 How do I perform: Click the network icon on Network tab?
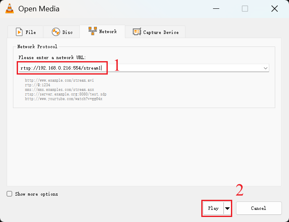point(92,31)
